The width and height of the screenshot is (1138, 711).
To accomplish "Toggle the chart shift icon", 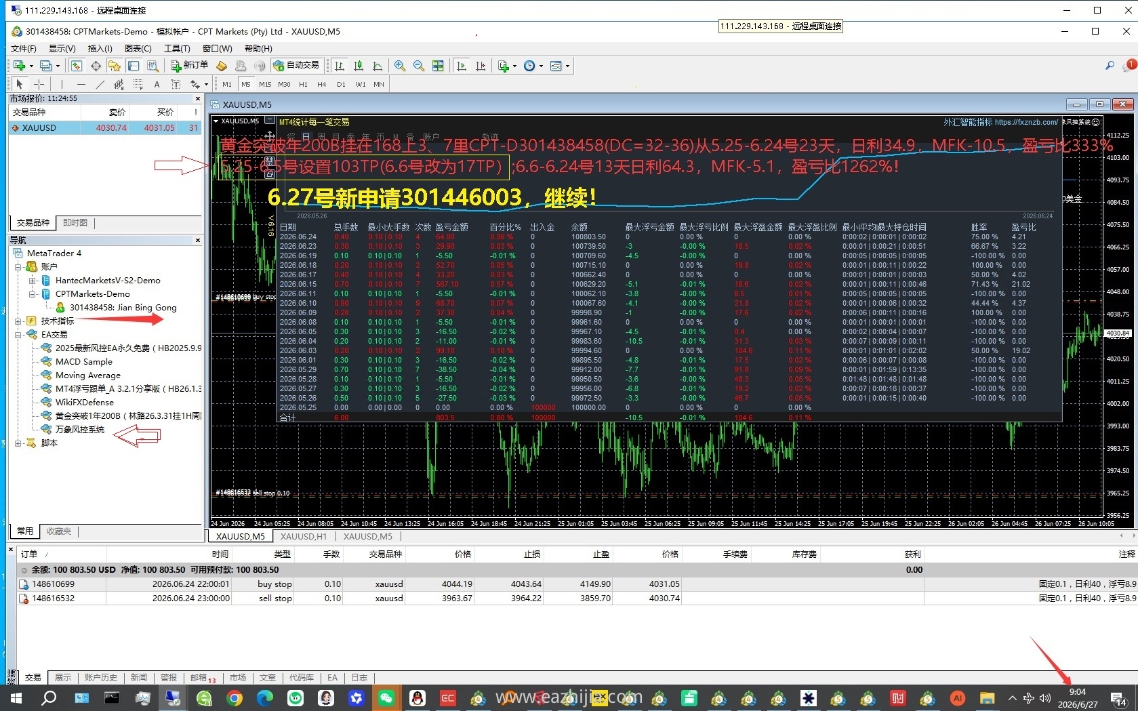I will pos(481,66).
